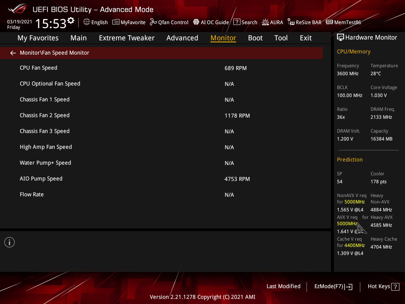
Task: Switch to the Main tab
Action: 79,38
